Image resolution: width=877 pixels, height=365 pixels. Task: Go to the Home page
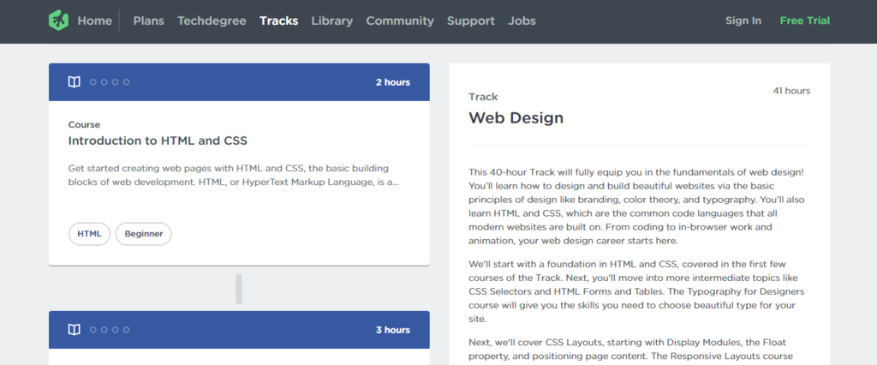[94, 21]
